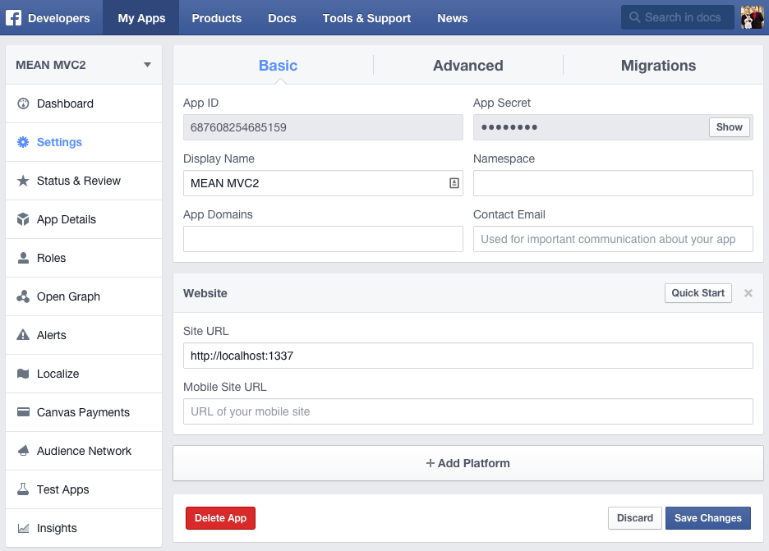Click the Mobile Site URL input
The width and height of the screenshot is (769, 551).
click(467, 411)
